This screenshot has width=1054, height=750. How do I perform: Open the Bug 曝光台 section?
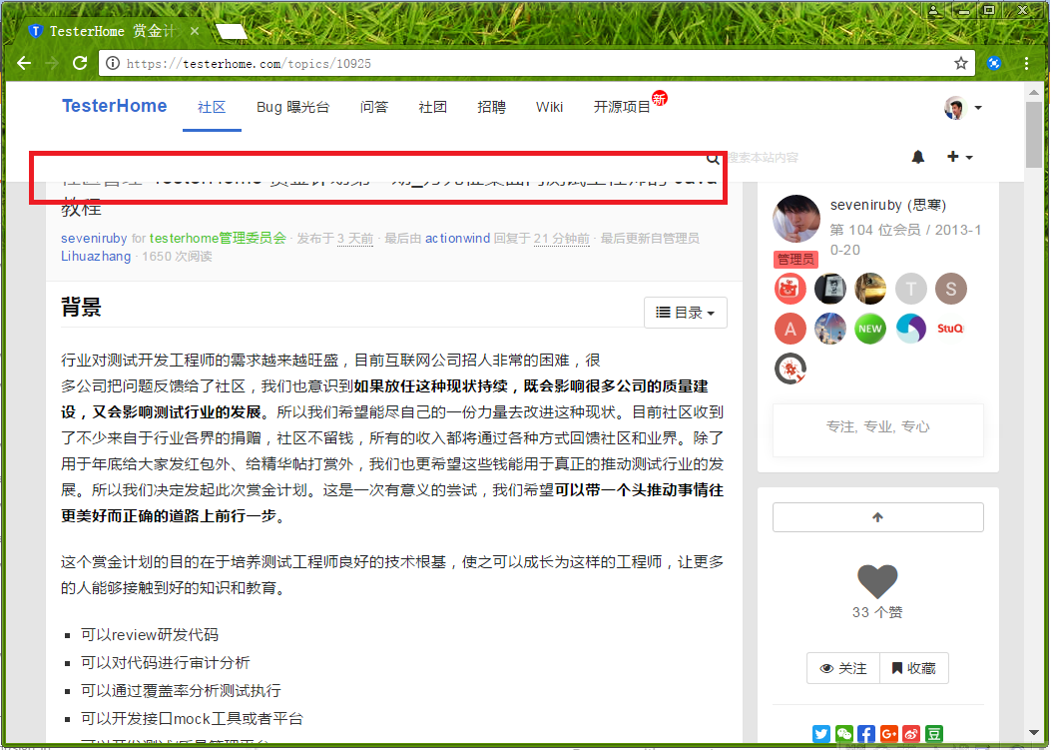293,107
